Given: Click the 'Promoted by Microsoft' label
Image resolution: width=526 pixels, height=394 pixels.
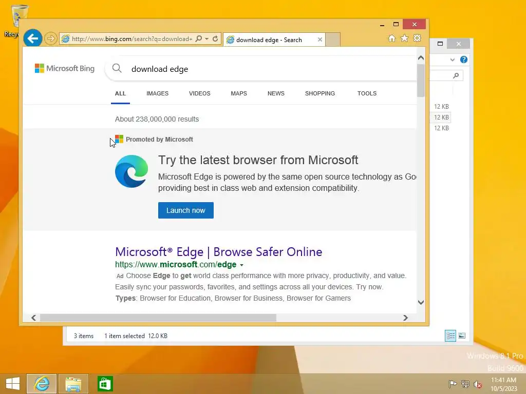Looking at the screenshot, I should [x=159, y=140].
